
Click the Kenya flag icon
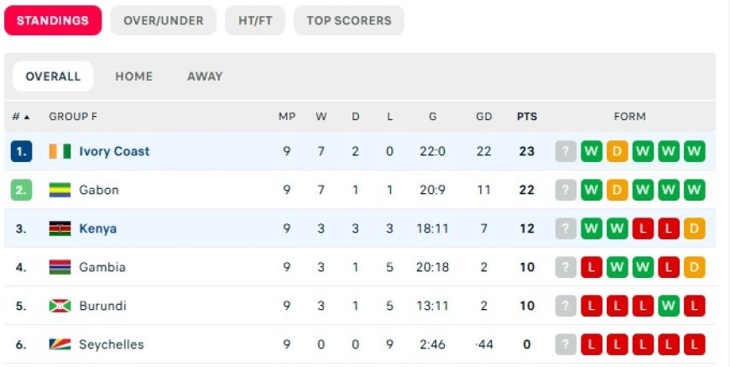[x=60, y=228]
